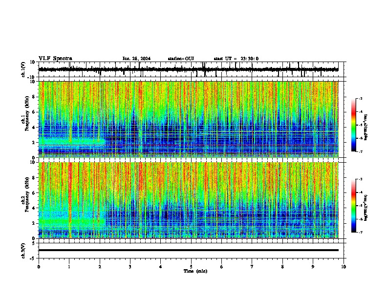This screenshot has width=387, height=299.
Task: Click the "Time (min)" axis label
Action: click(x=195, y=271)
